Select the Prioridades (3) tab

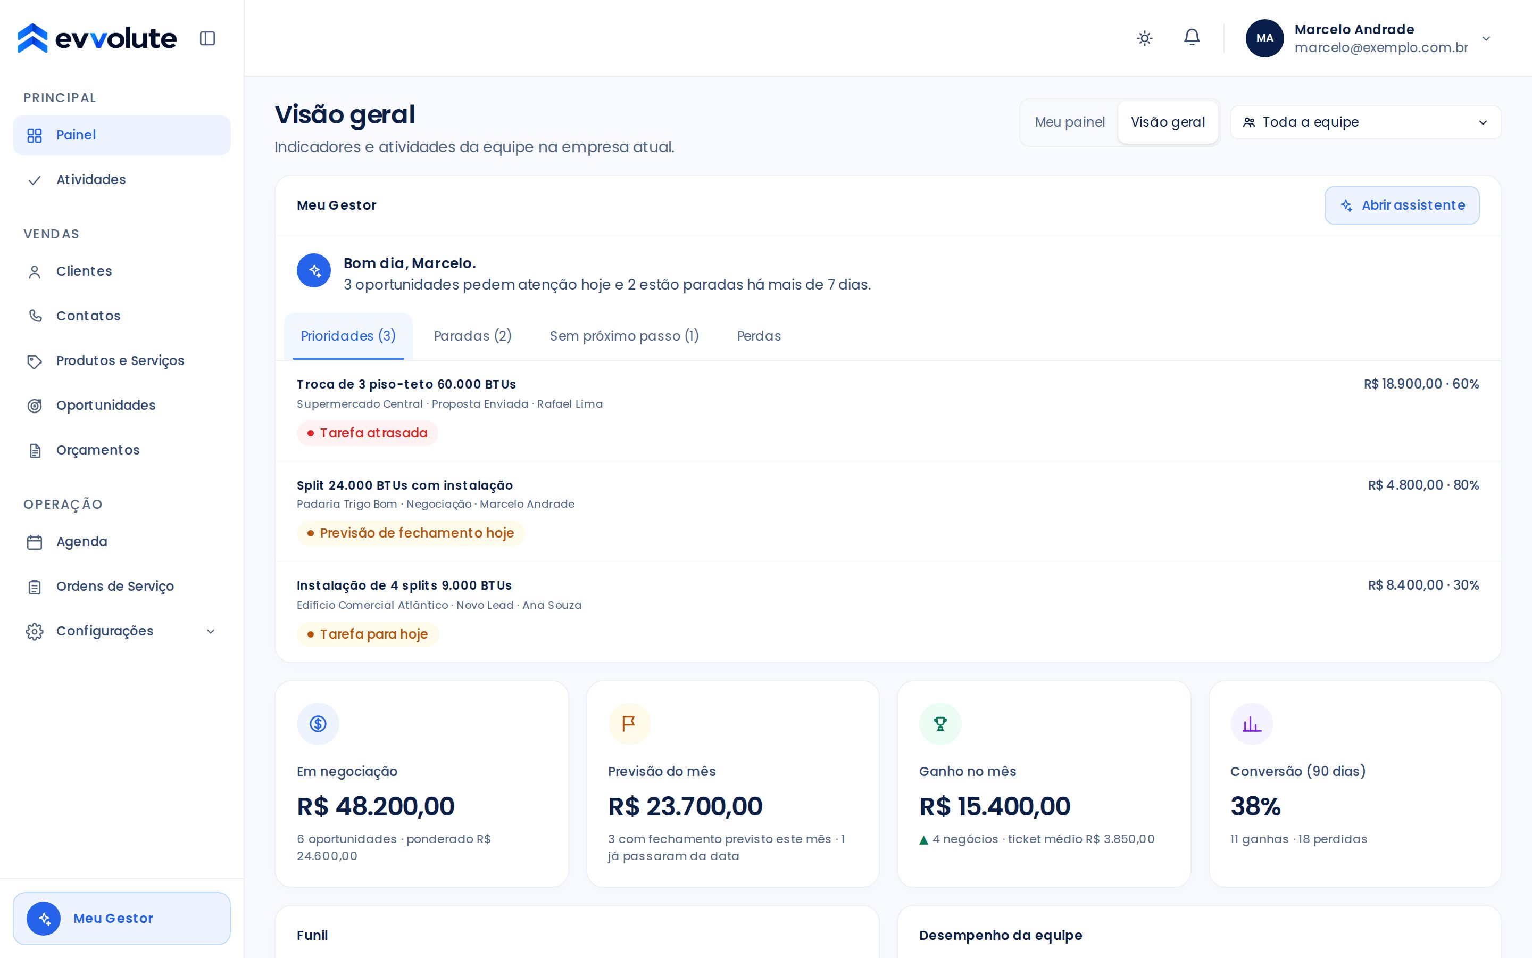pyautogui.click(x=348, y=336)
